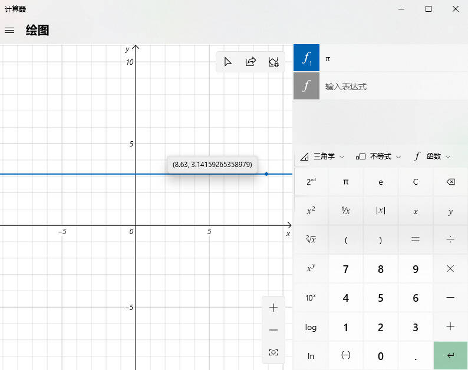Image resolution: width=468 pixels, height=370 pixels.
Task: Insert a decimal point
Action: 416,356
